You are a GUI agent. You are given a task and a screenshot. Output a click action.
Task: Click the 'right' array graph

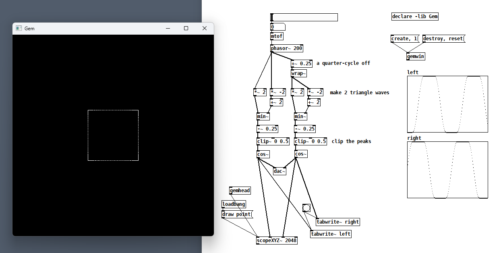coord(447,170)
